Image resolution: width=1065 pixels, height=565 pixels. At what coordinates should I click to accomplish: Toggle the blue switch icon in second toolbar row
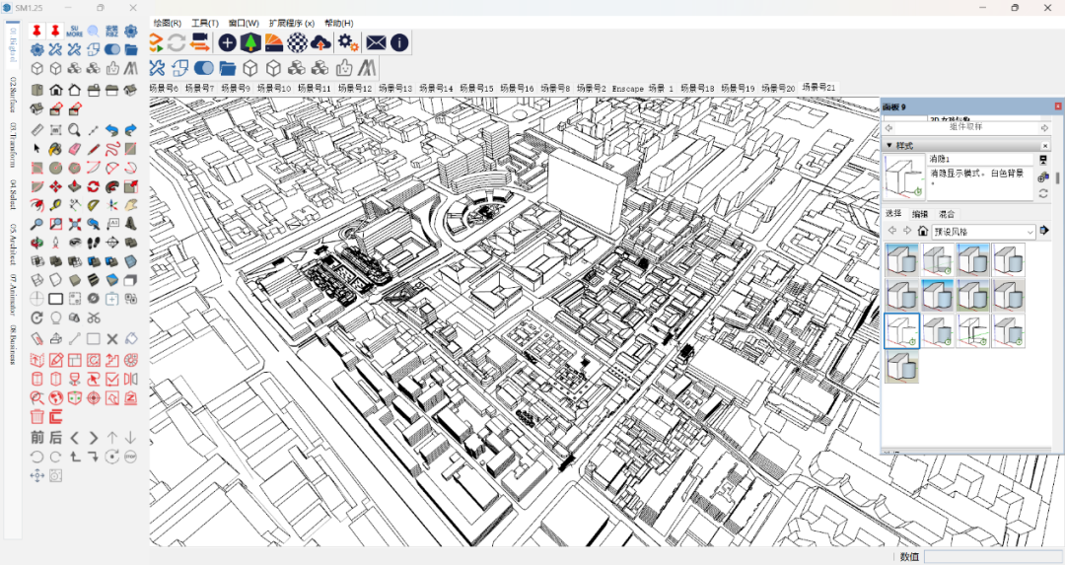[x=203, y=68]
